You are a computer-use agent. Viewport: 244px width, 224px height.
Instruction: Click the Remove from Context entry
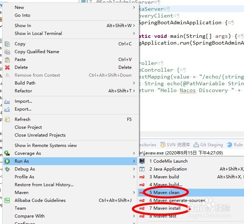pos(37,75)
